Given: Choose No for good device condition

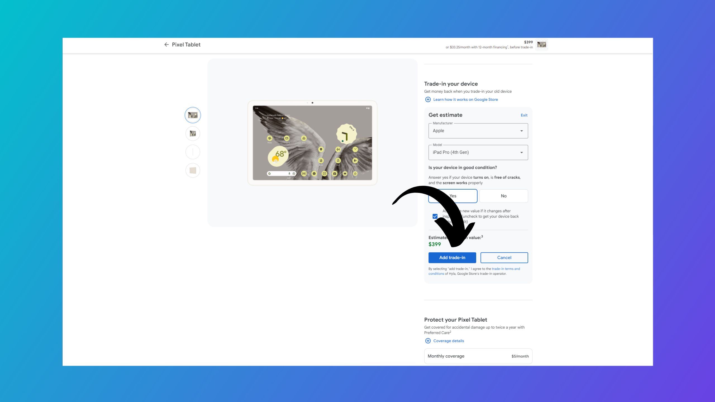Looking at the screenshot, I should (504, 196).
